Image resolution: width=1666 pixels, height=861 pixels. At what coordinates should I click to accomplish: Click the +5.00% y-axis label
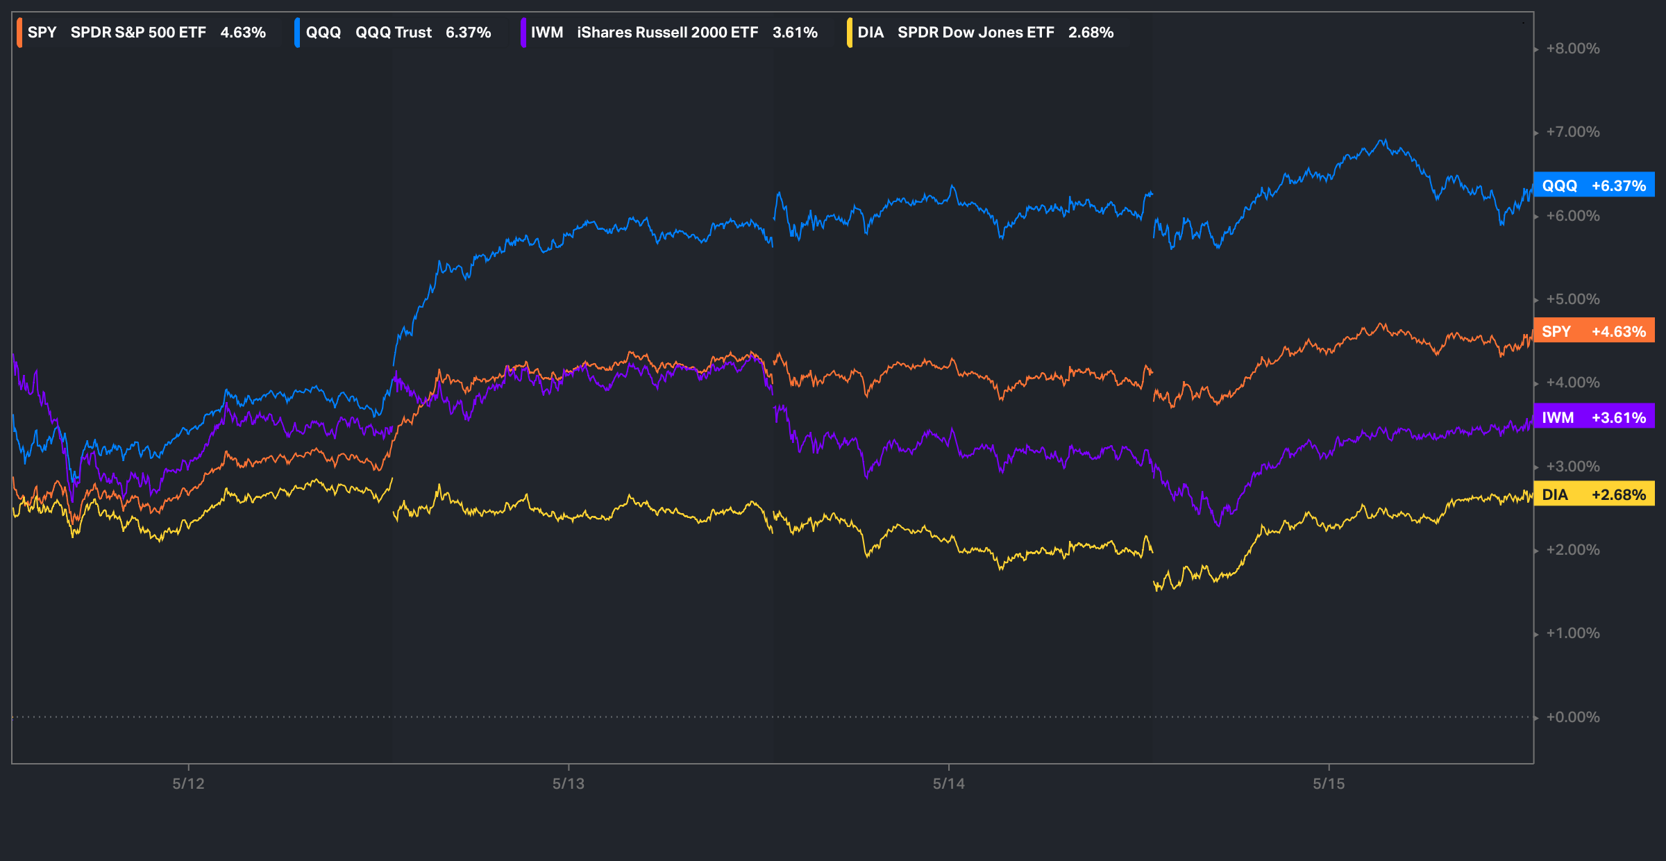coord(1572,299)
